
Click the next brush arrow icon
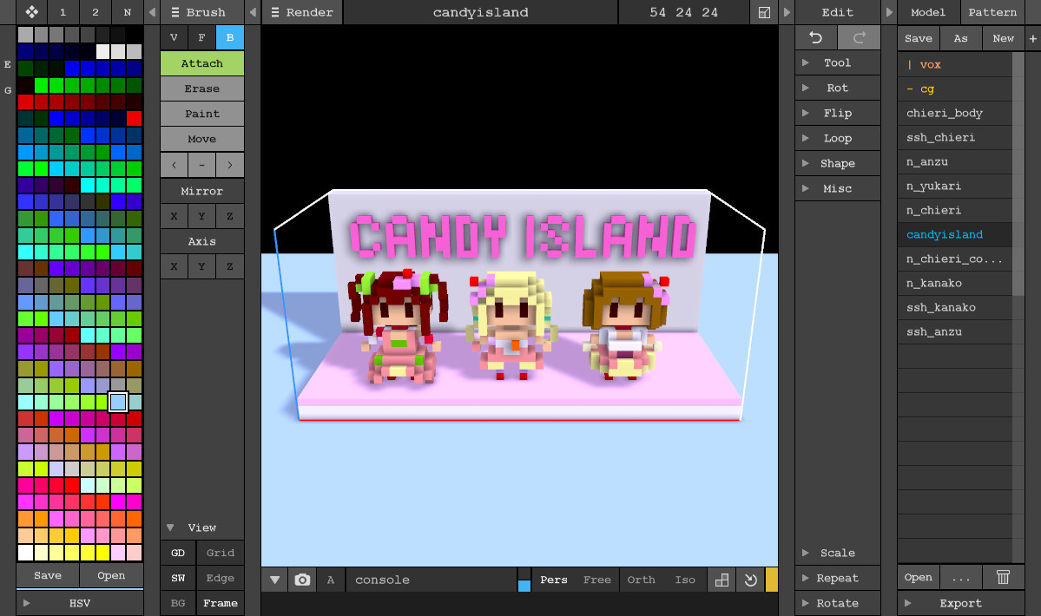click(x=230, y=165)
